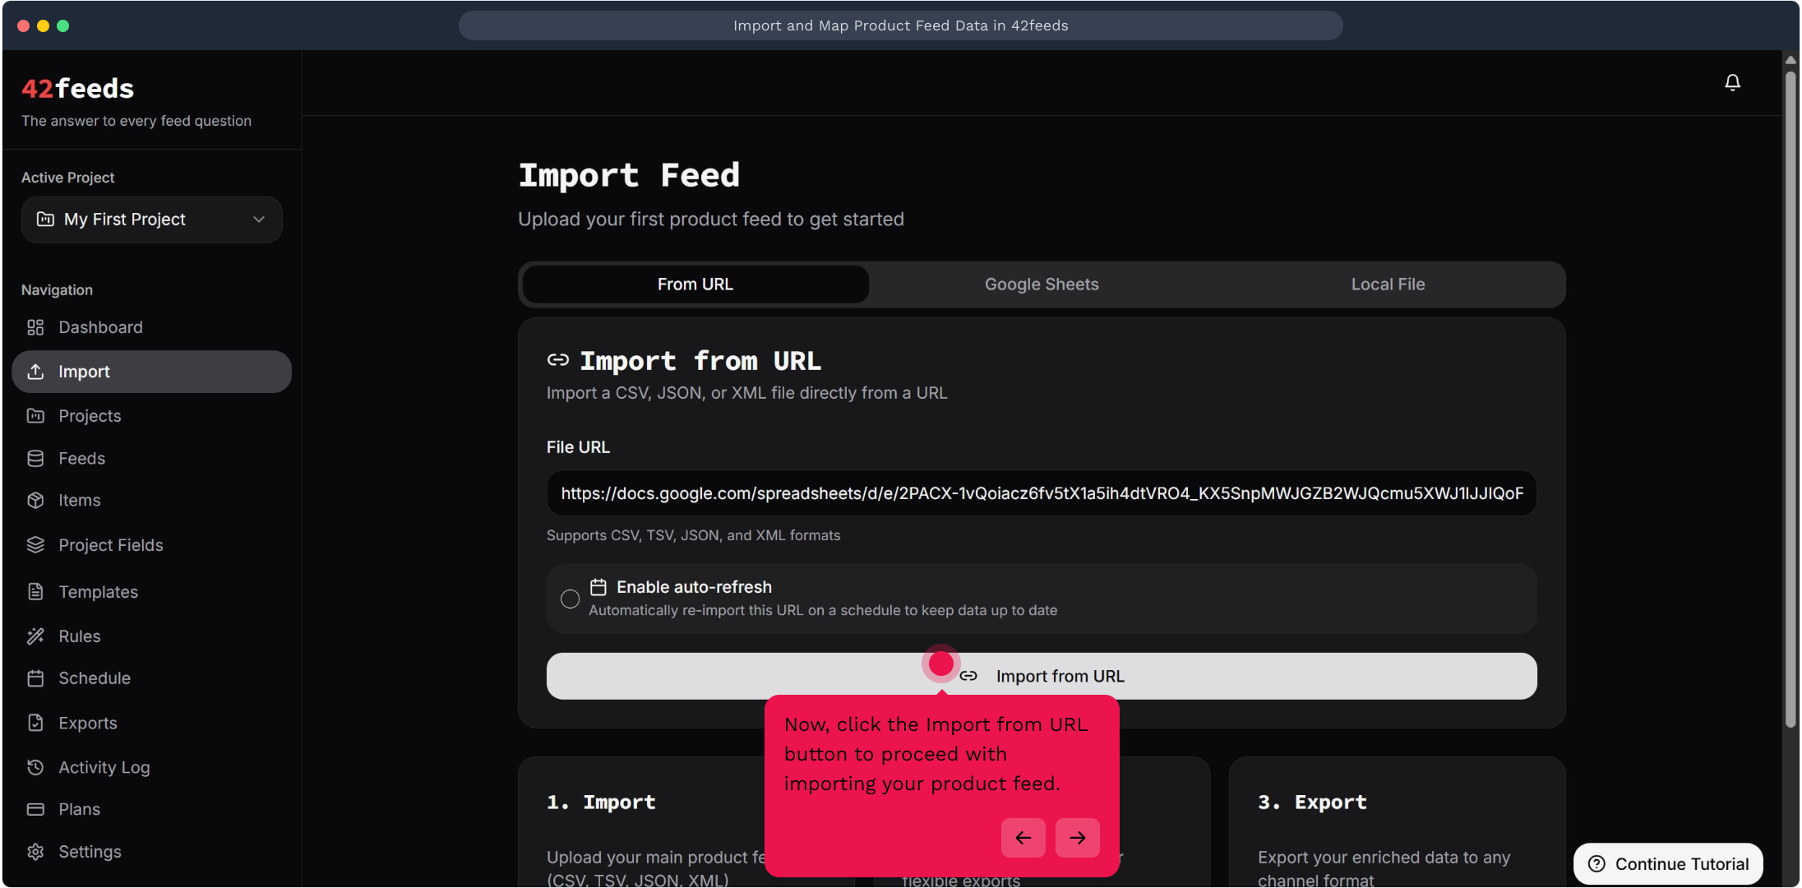Screen dimensions: 1802x888
Task: Click the Rules magic wand icon
Action: point(35,636)
